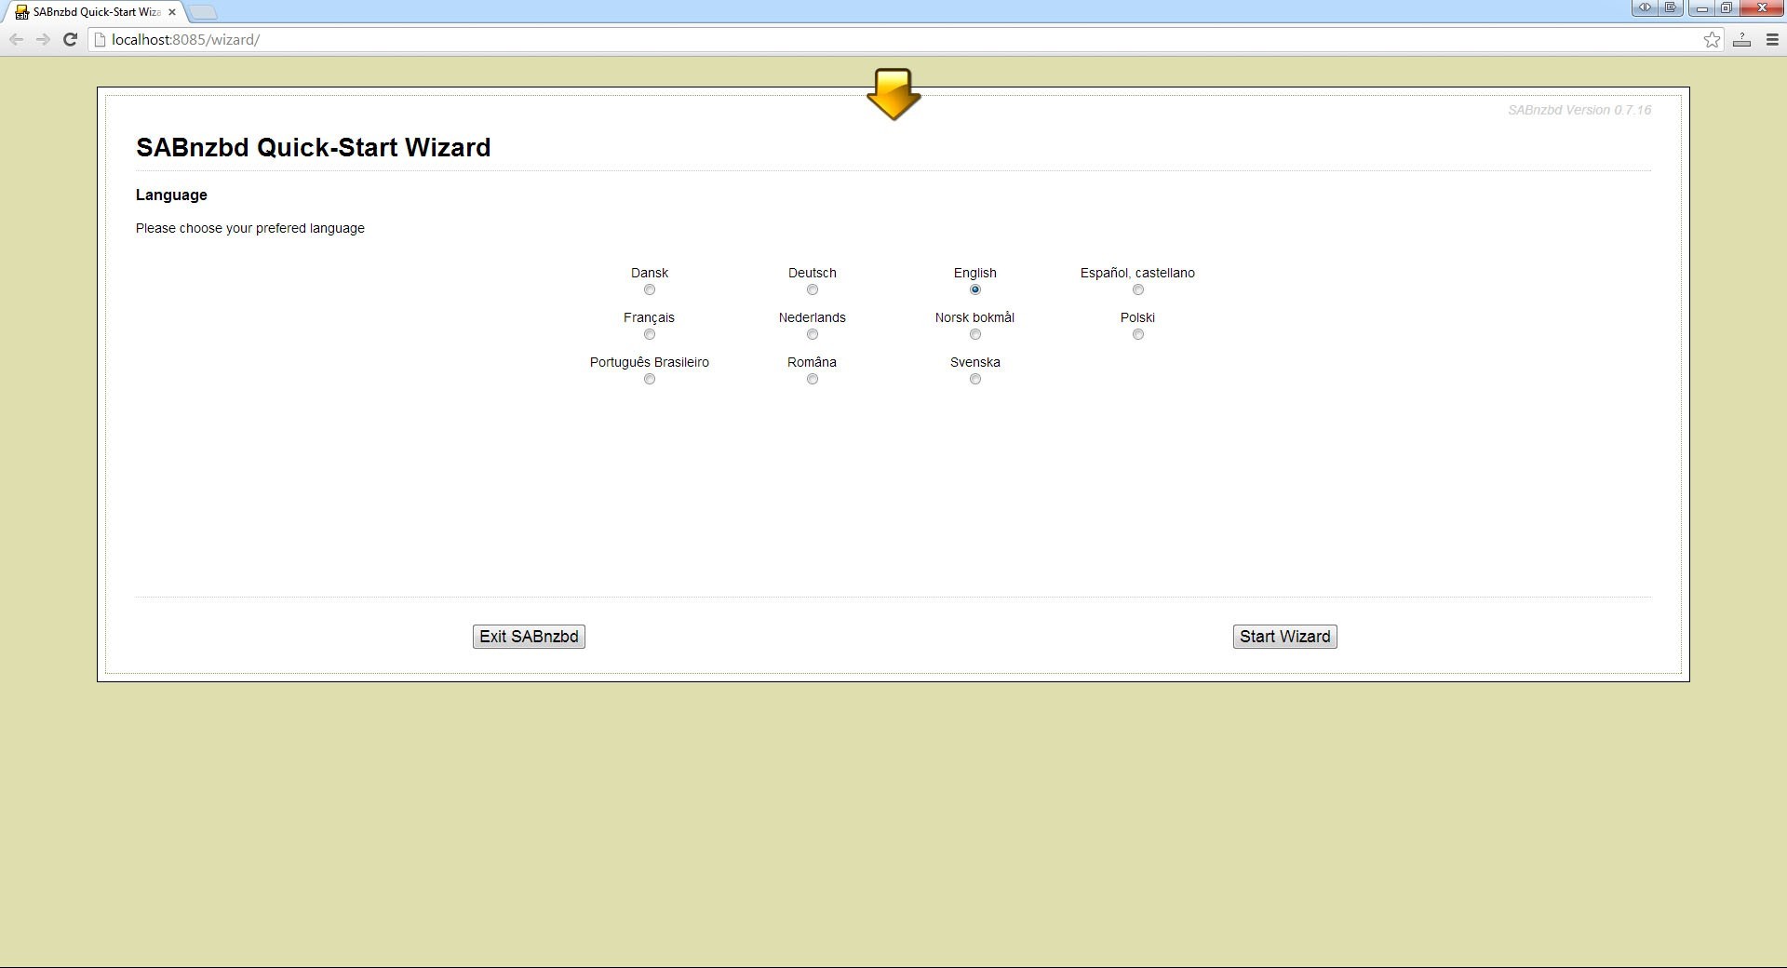Select the Français radio button
Screen dimensions: 1787x968
coord(650,334)
